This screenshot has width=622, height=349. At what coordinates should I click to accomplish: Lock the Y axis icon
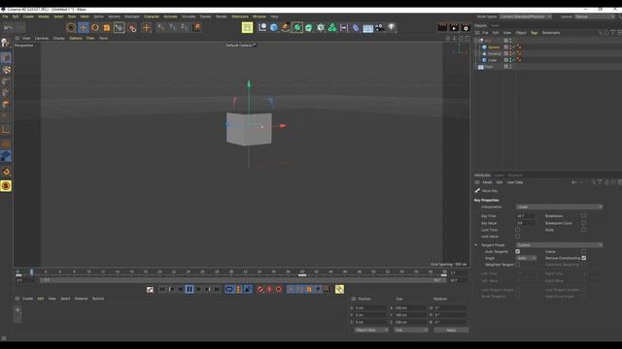[x=172, y=27]
